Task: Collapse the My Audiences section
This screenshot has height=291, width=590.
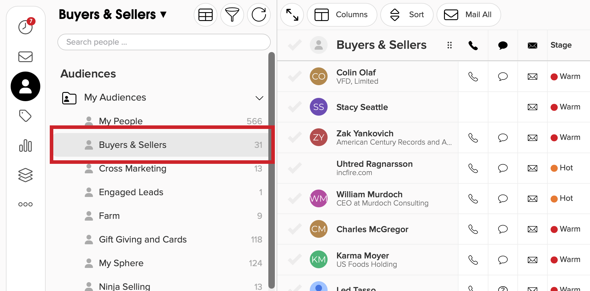Action: [x=259, y=98]
